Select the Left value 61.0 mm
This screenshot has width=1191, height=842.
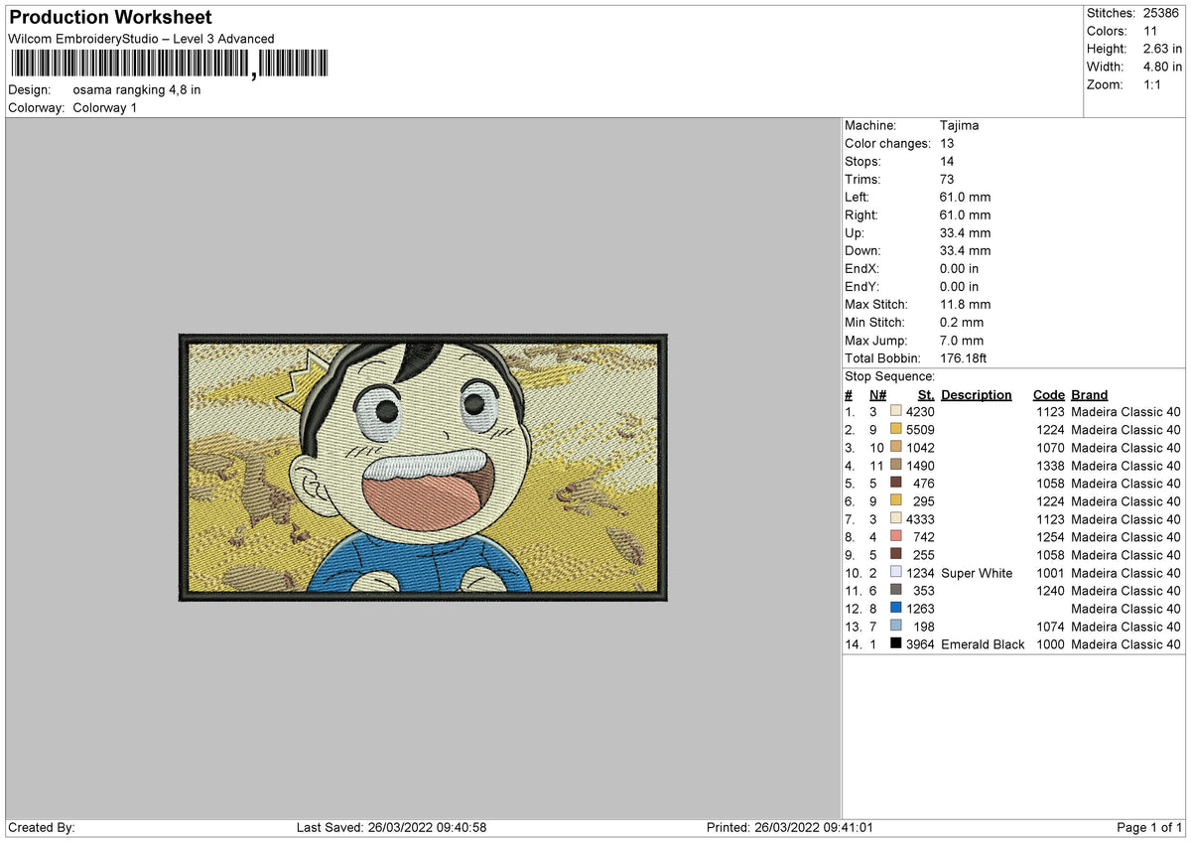(965, 198)
